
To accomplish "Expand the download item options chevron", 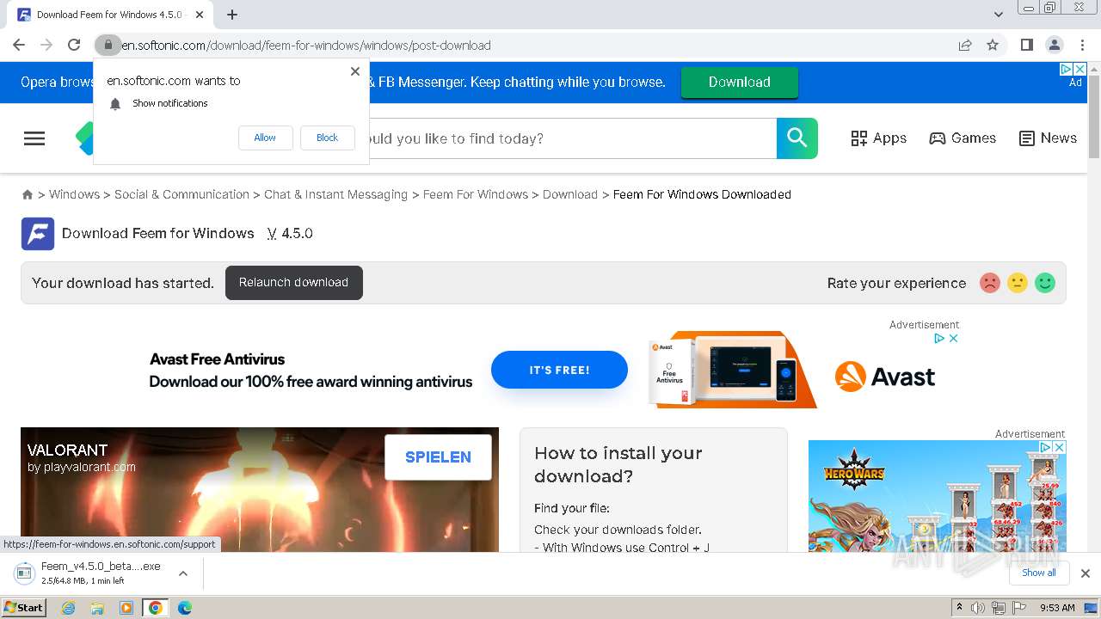I will (183, 573).
